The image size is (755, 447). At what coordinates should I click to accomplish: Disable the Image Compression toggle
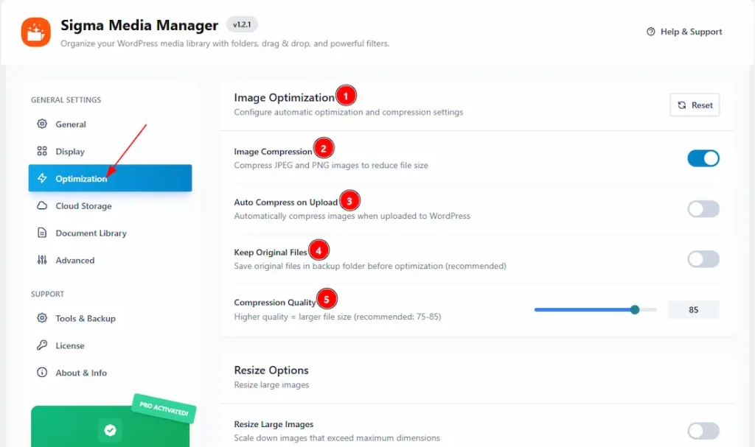pos(703,158)
